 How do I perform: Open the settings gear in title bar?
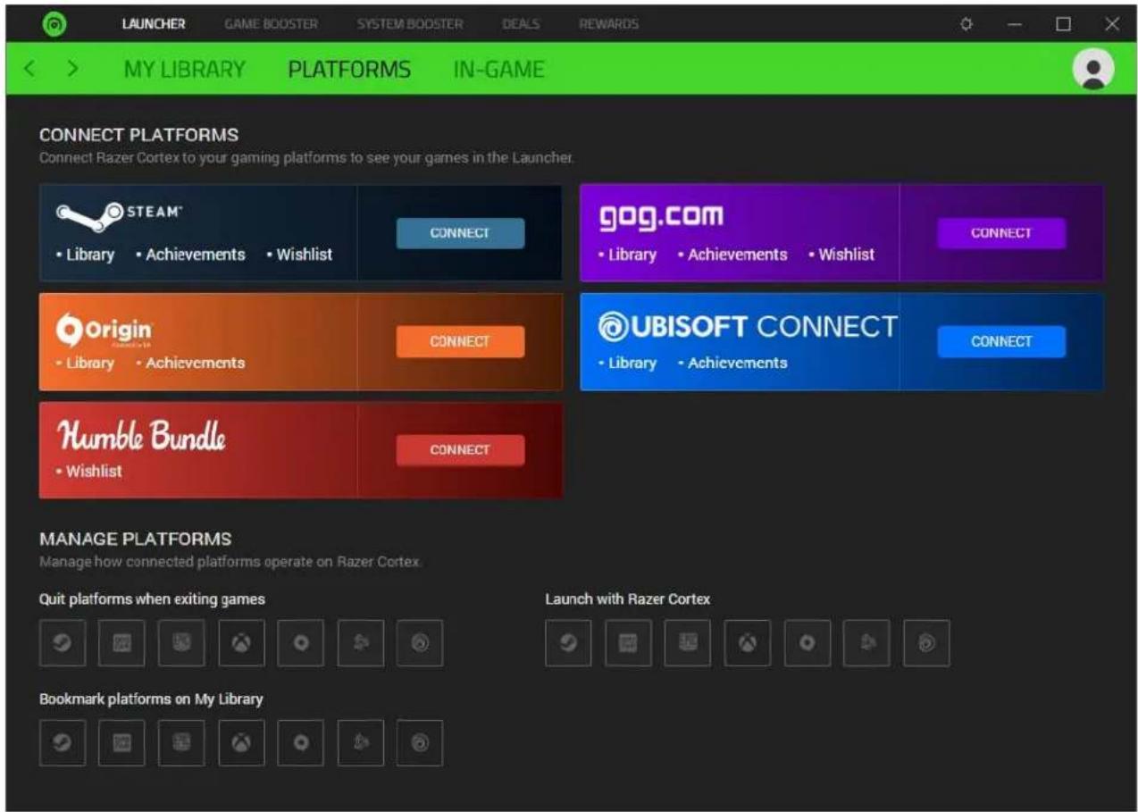click(x=966, y=24)
